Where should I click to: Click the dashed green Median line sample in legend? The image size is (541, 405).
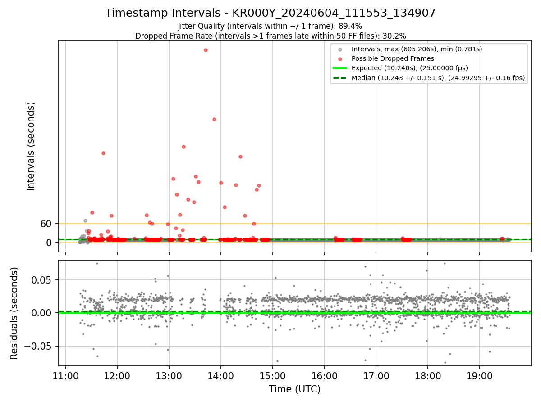click(340, 78)
